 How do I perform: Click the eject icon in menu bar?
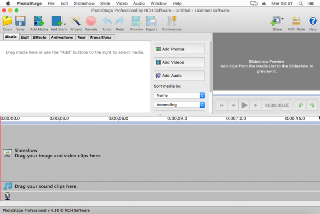(x=264, y=3)
